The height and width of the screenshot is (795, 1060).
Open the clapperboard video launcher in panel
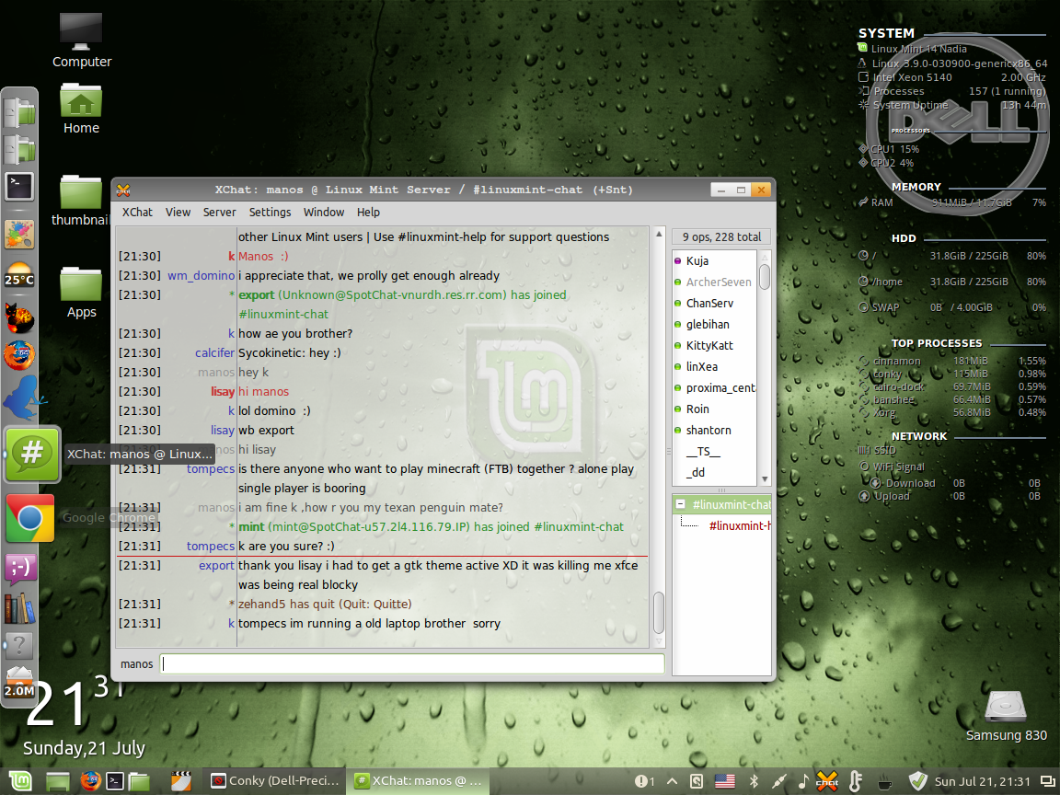click(181, 781)
